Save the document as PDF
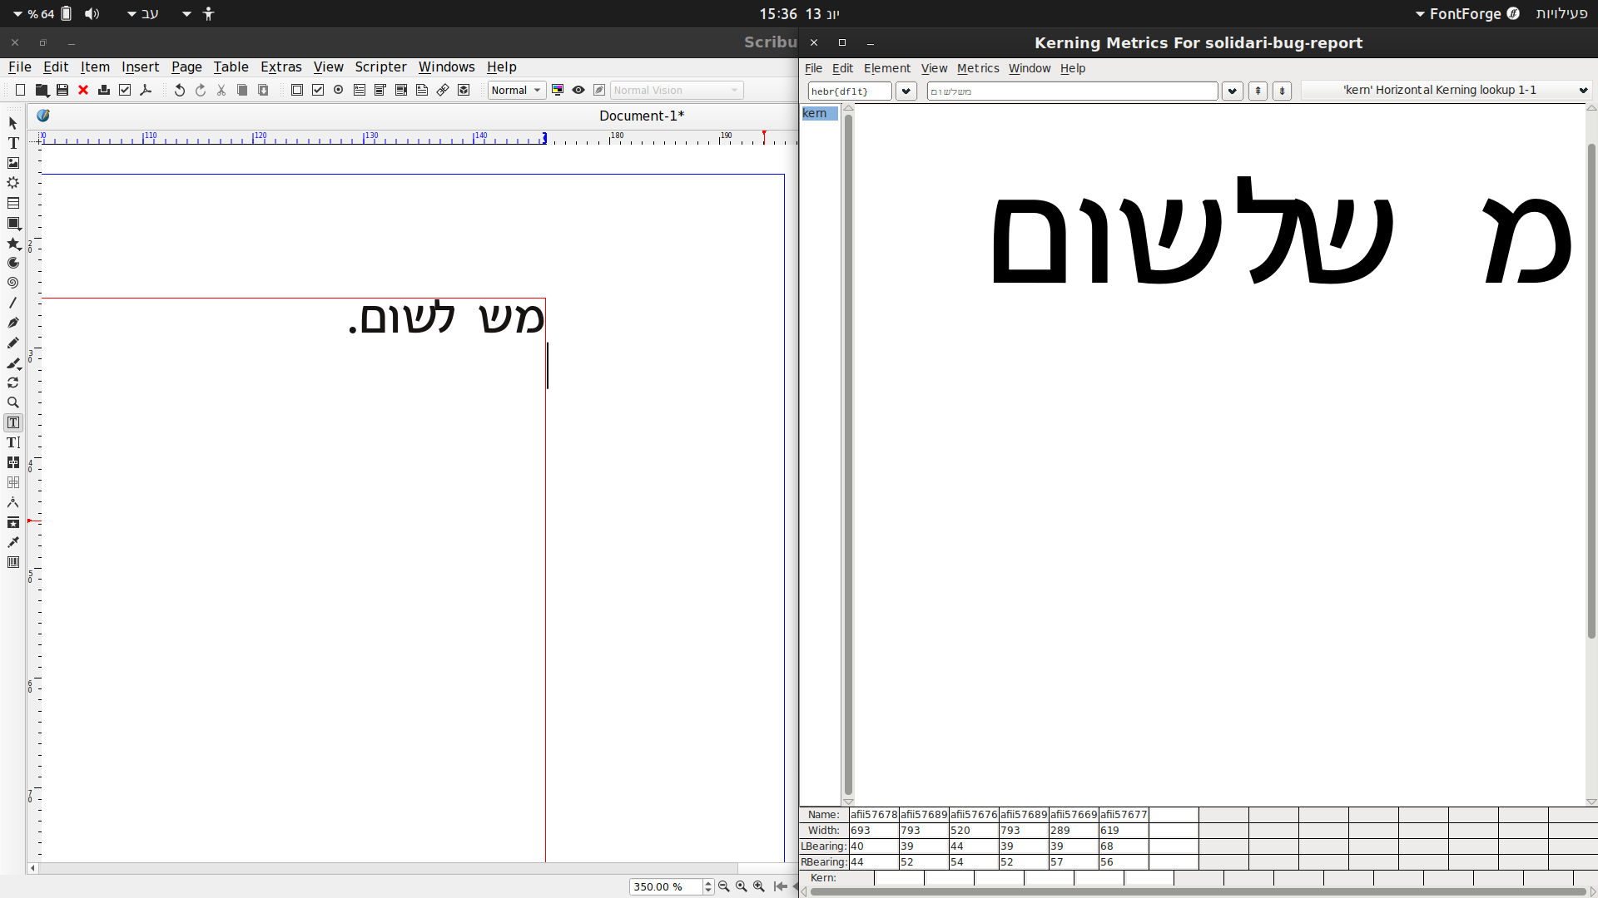The image size is (1598, 898). 146,90
